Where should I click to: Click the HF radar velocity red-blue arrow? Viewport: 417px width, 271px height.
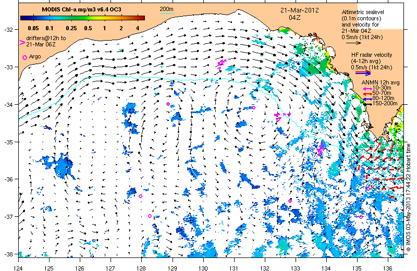pos(363,72)
